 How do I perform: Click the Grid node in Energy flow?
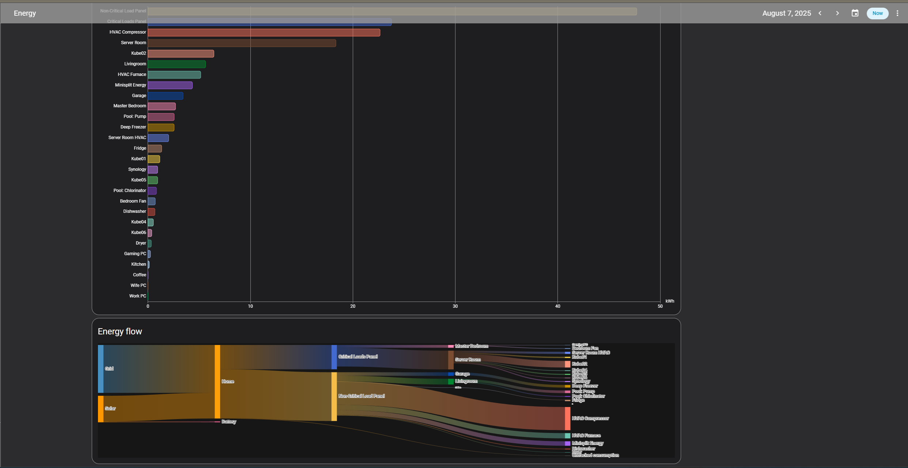101,369
